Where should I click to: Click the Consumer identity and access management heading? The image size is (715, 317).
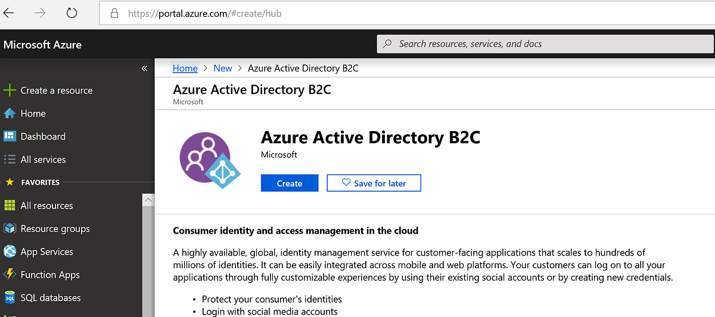tap(296, 231)
